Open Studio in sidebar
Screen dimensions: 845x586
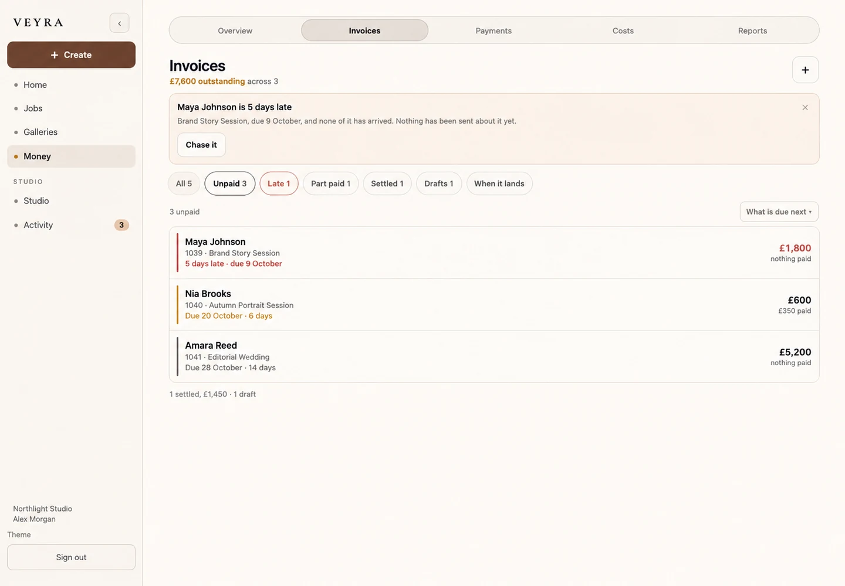(71, 200)
